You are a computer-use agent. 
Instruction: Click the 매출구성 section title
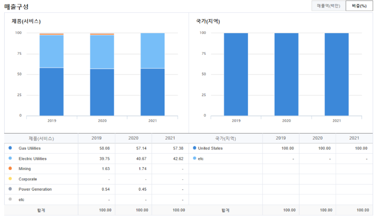(16, 7)
